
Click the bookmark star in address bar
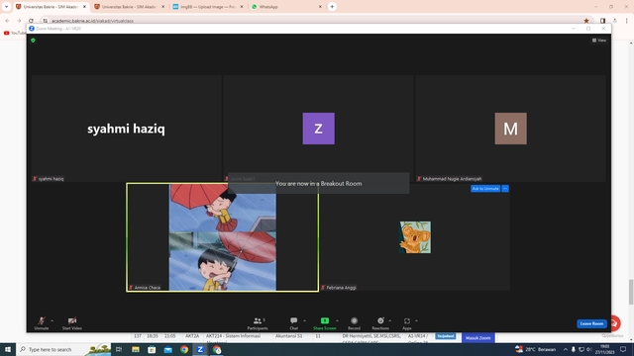[x=585, y=21]
